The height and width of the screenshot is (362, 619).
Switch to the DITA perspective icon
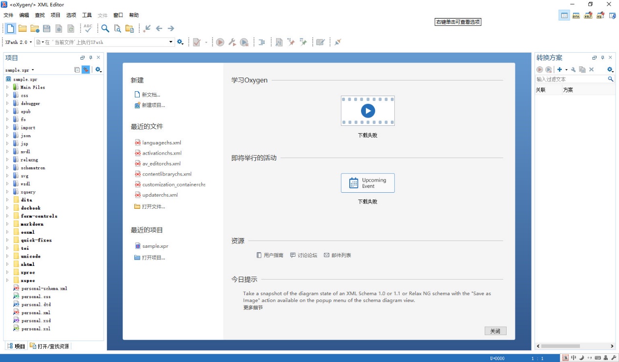pos(576,16)
